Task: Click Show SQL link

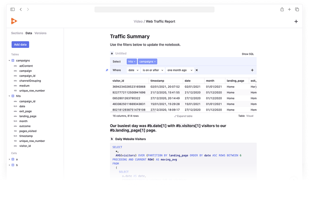Action: [x=248, y=54]
